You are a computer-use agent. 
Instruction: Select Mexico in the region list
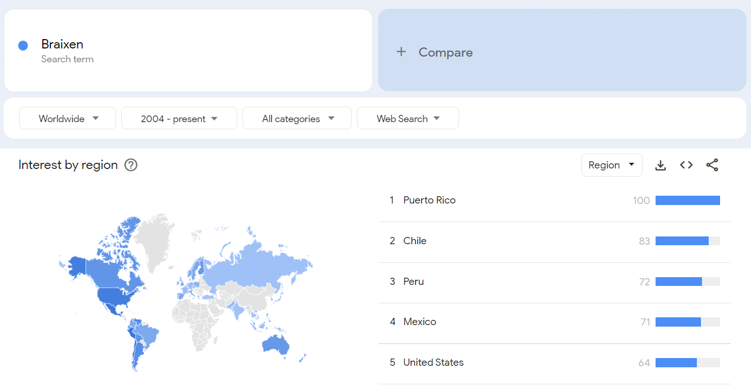(x=420, y=322)
